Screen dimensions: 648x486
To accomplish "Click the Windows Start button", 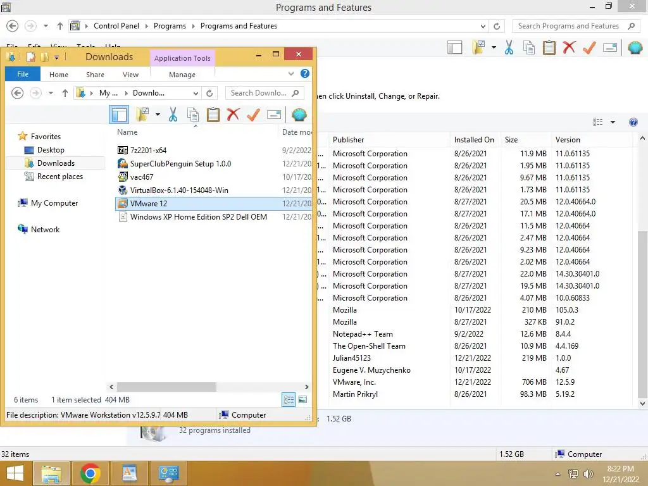I will point(15,473).
